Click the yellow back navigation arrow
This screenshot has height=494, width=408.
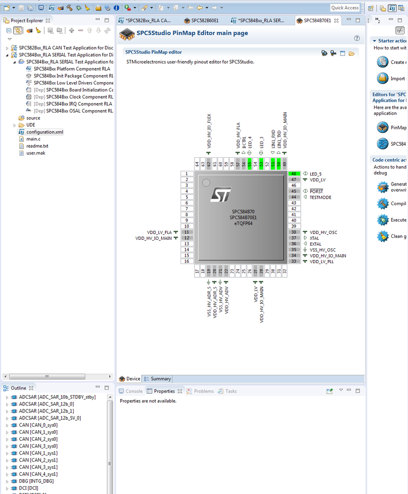(x=200, y=7)
